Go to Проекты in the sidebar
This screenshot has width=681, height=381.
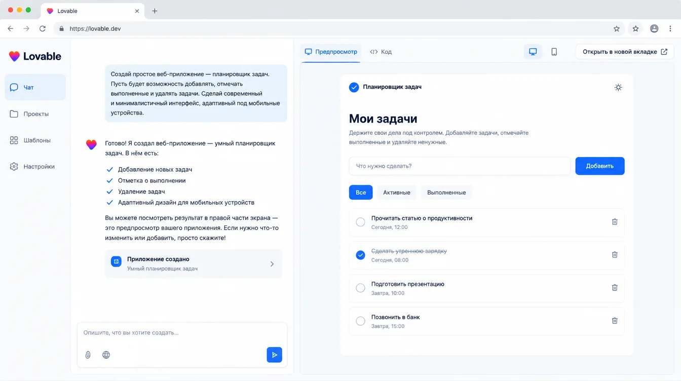(x=35, y=114)
